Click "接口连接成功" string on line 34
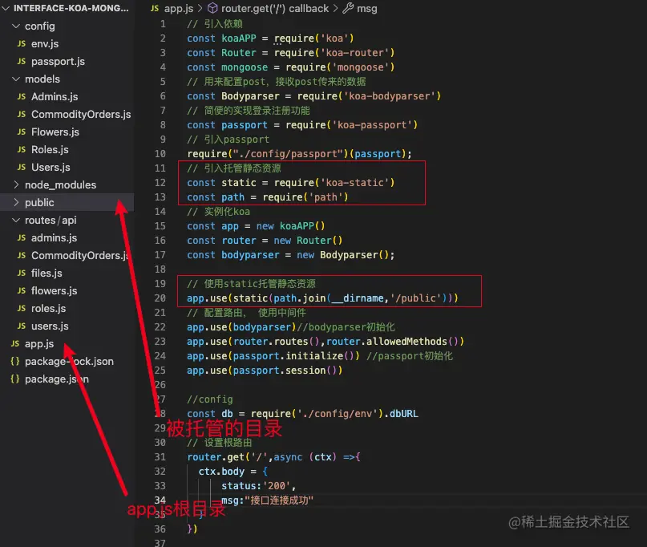 pos(279,500)
